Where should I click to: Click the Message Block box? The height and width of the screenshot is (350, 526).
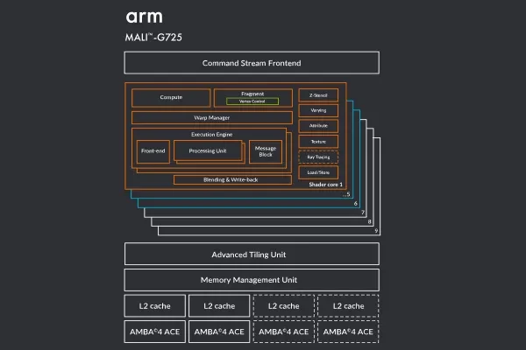tap(265, 151)
